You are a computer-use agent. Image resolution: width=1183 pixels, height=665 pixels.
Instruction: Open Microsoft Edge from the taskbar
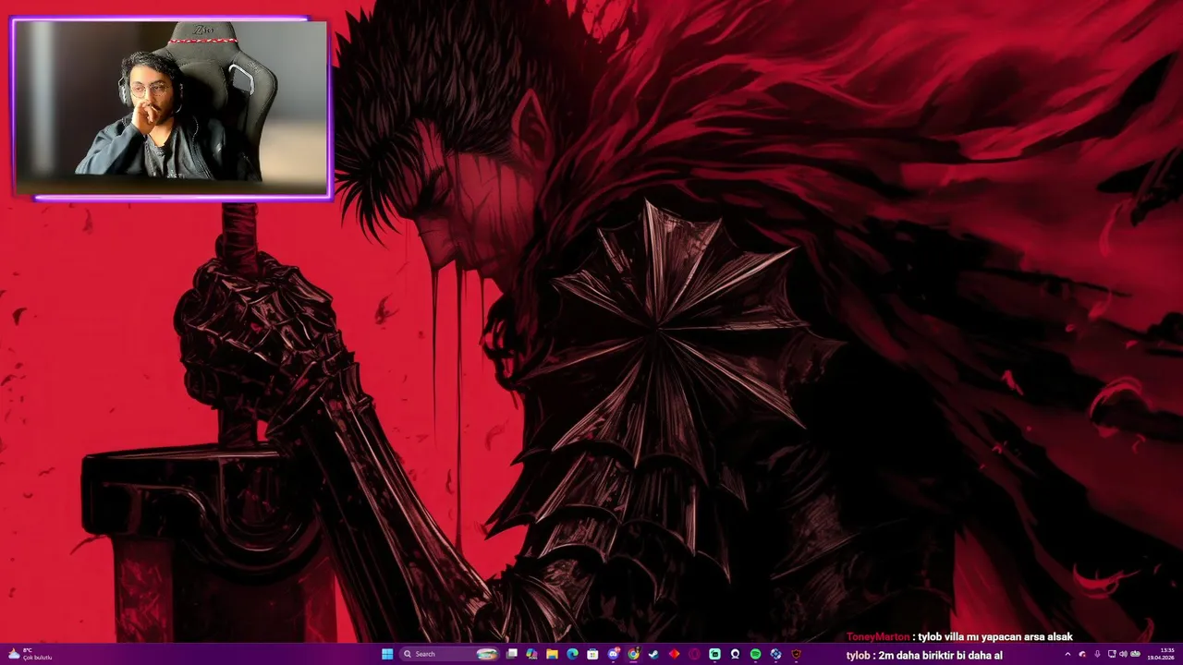click(x=572, y=654)
